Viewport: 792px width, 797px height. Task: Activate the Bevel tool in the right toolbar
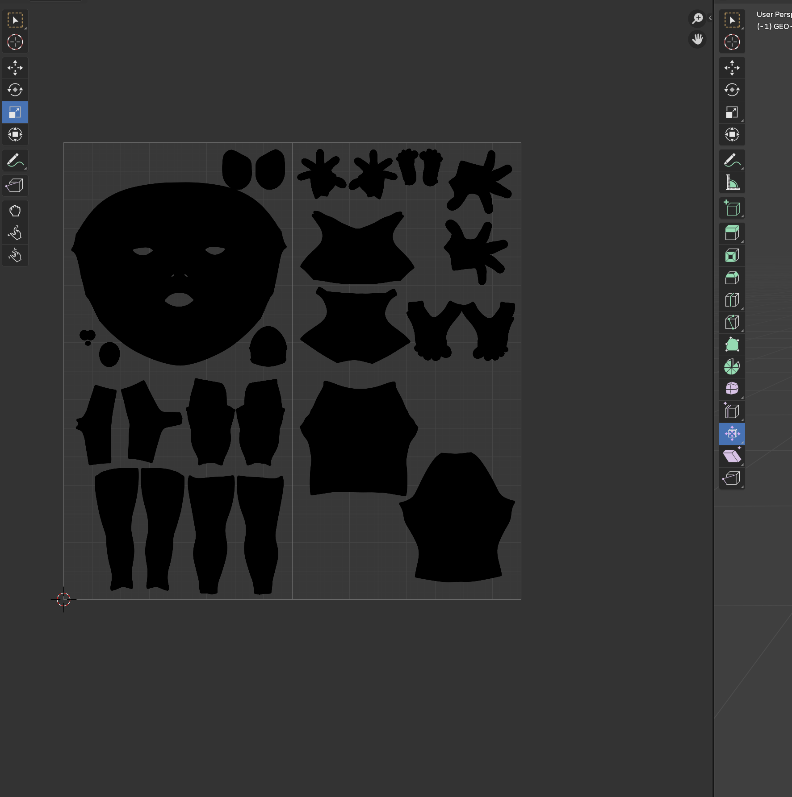pyautogui.click(x=732, y=278)
